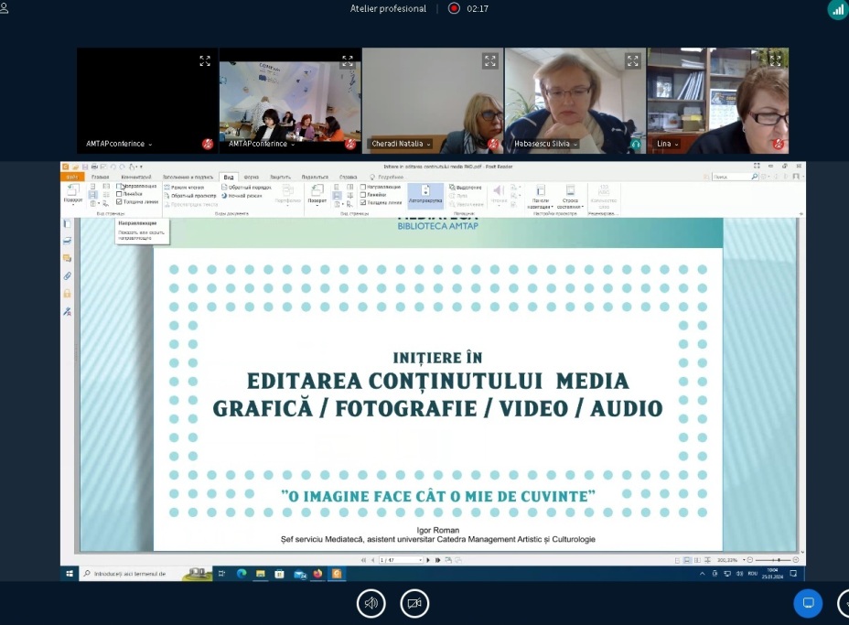The image size is (849, 625).
Task: Click the zoom out minus button
Action: point(750,560)
